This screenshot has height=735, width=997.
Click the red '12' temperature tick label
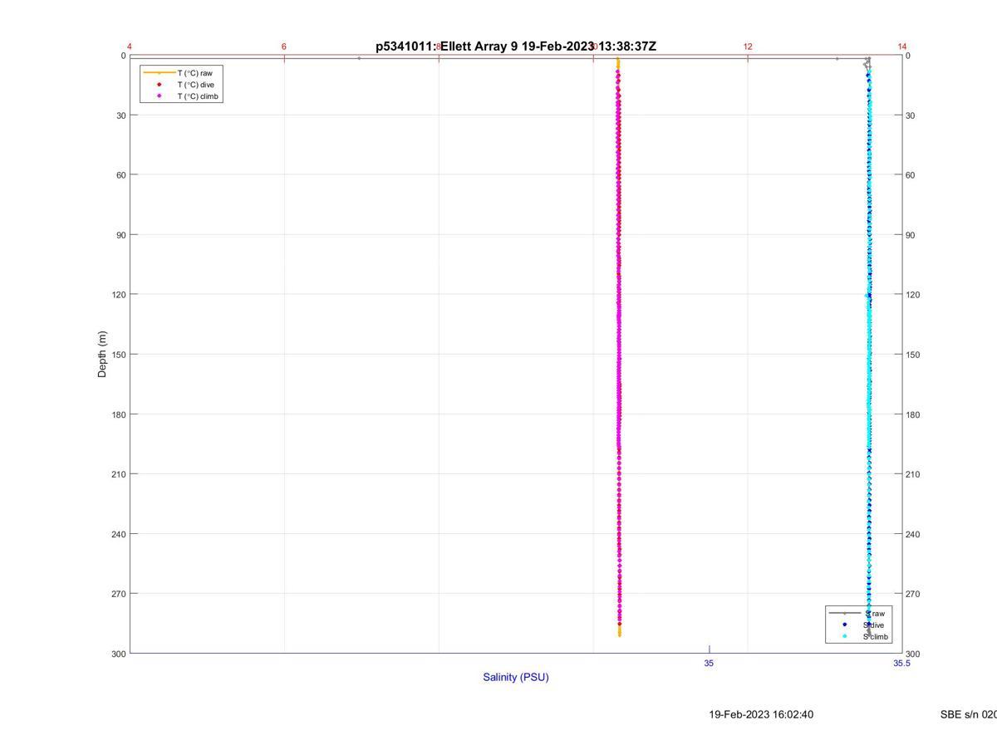[x=748, y=47]
